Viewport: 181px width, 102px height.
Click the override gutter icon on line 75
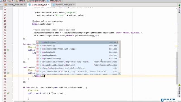point(8,93)
